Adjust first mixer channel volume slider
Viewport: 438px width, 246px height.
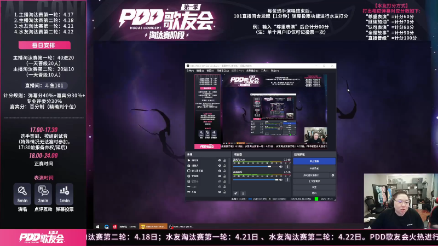point(256,167)
